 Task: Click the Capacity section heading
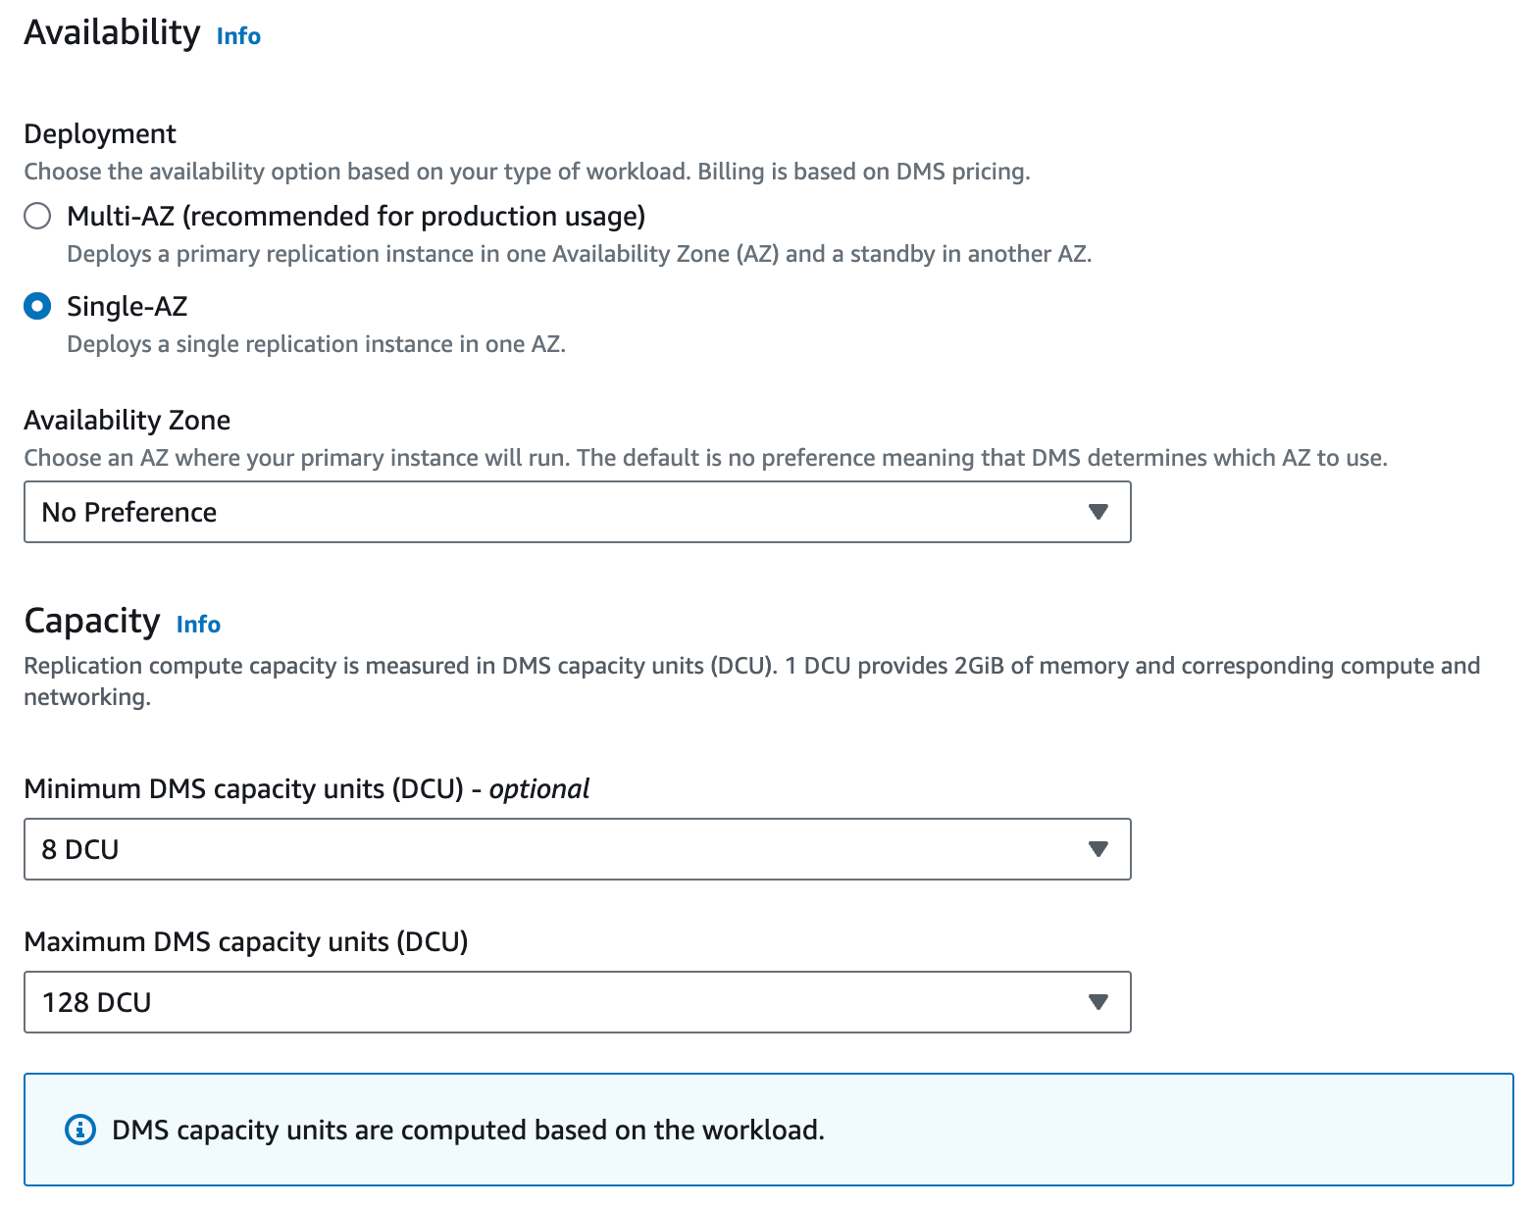[x=91, y=621]
